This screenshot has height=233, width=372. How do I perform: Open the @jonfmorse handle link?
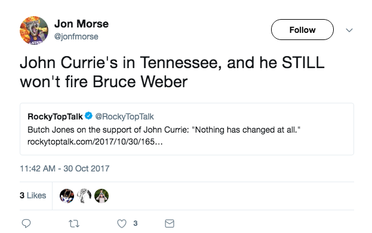point(76,36)
